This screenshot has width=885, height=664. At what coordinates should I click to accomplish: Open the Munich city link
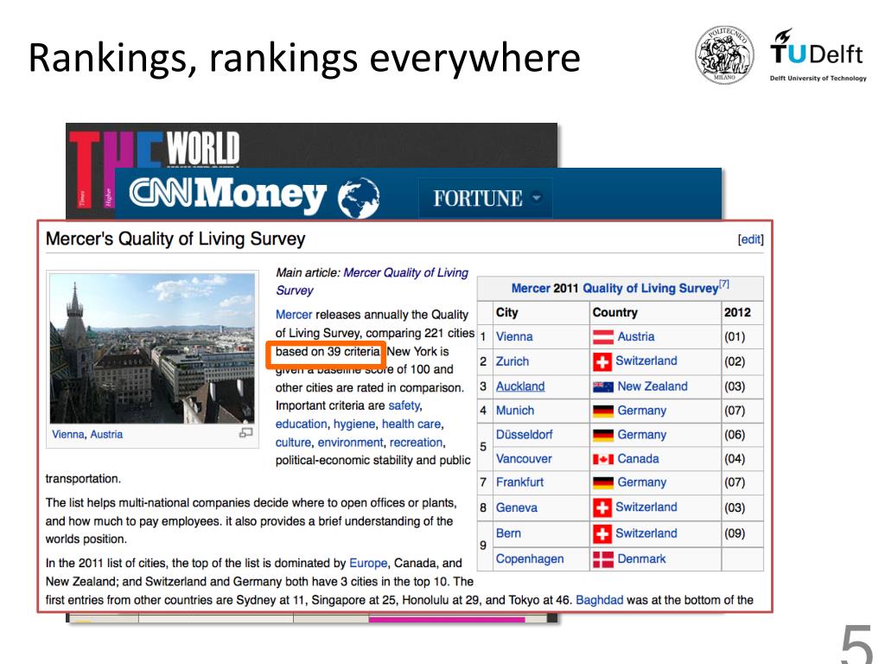(x=515, y=411)
